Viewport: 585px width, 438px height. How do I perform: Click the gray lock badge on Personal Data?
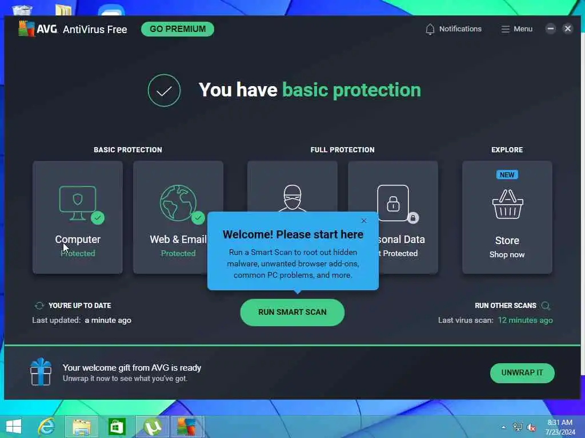point(413,217)
